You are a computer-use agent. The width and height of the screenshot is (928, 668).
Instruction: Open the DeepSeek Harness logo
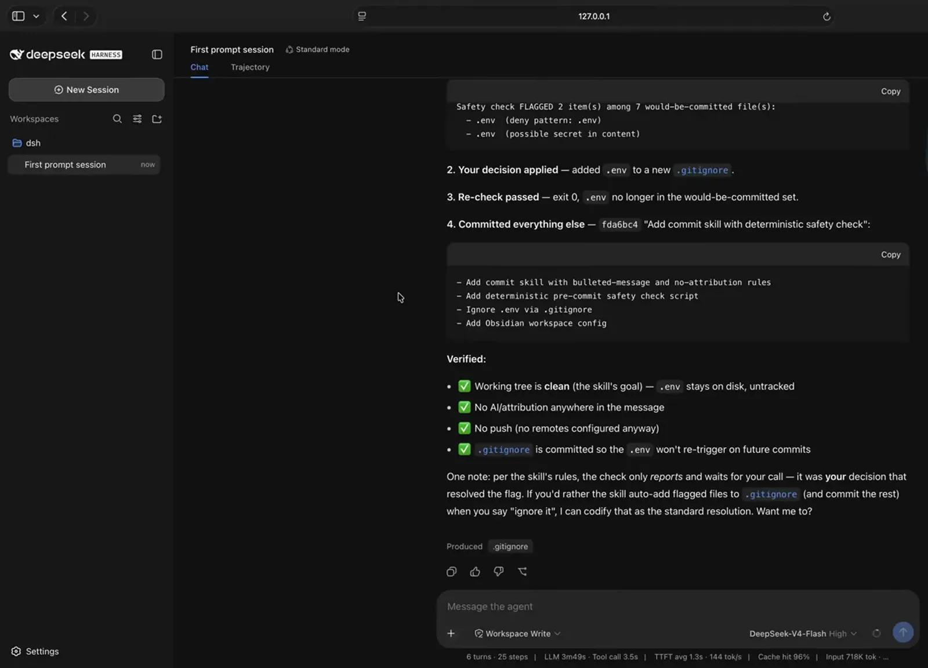66,55
